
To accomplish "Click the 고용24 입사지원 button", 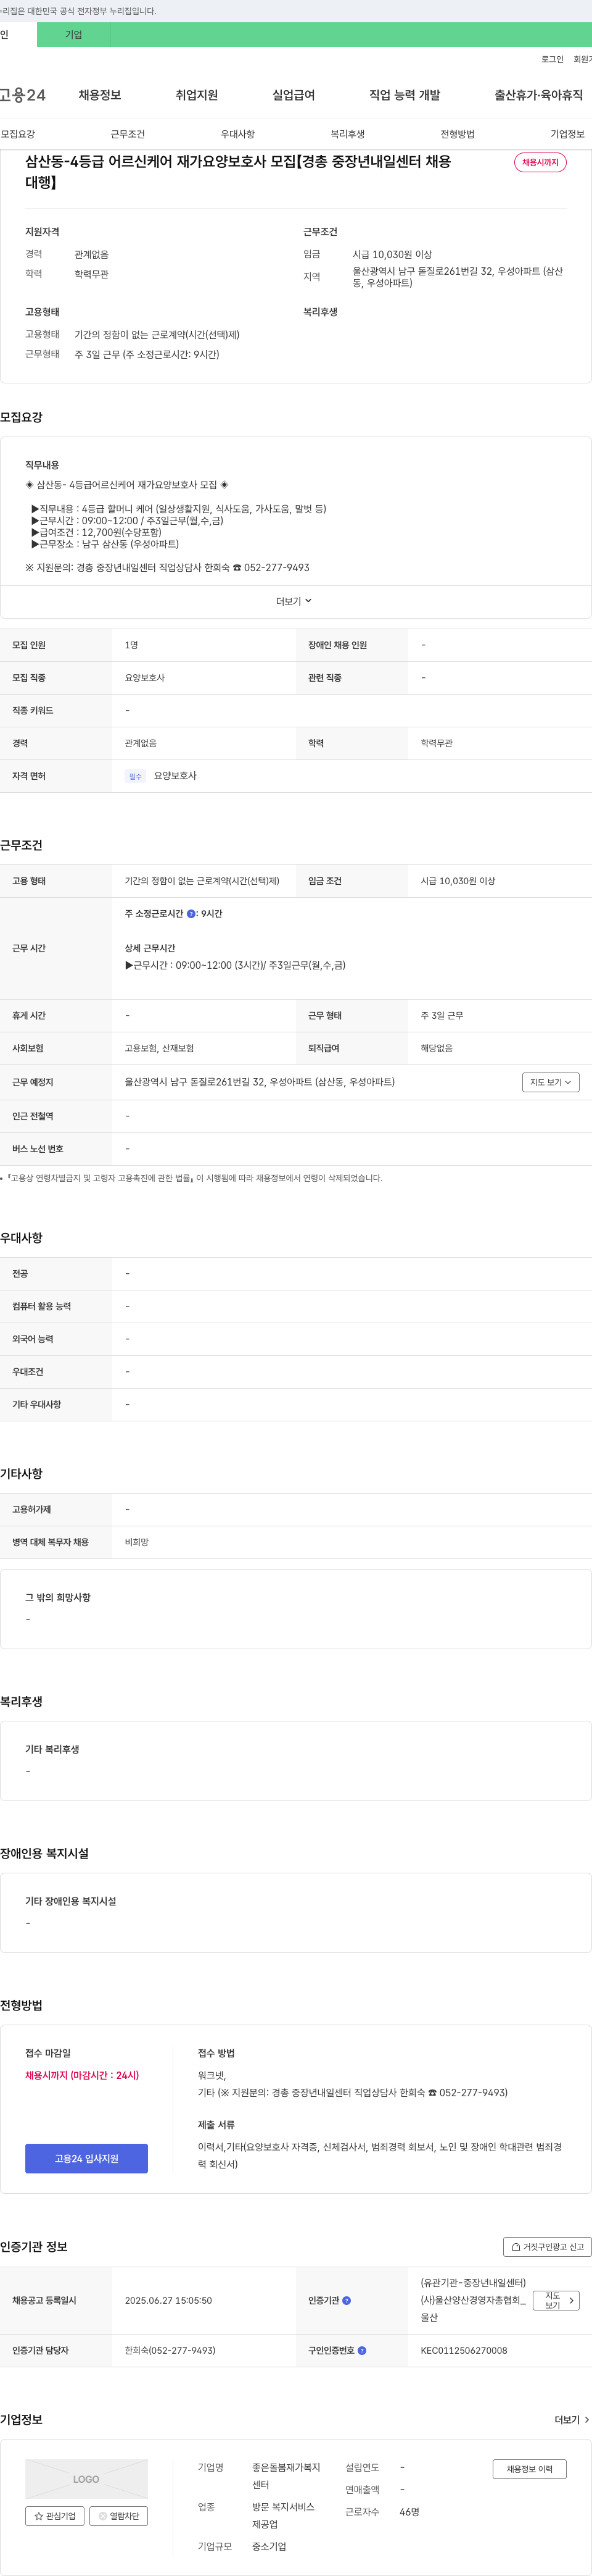I will 86,2158.
